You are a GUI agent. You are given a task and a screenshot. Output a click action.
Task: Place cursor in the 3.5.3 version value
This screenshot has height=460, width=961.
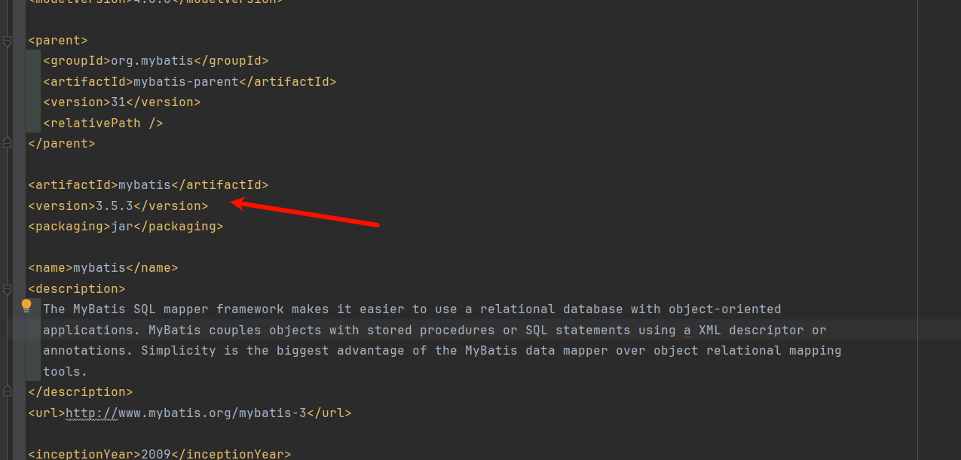[115, 206]
